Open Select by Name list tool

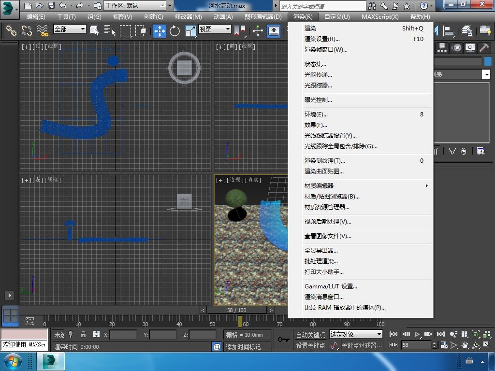click(110, 30)
